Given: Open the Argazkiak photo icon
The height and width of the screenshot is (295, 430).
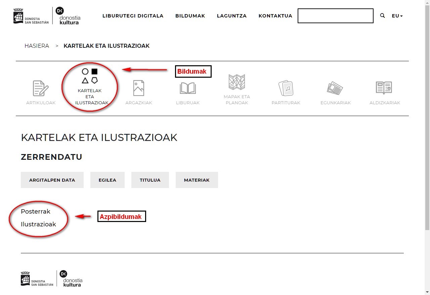Looking at the screenshot, I should pyautogui.click(x=138, y=88).
